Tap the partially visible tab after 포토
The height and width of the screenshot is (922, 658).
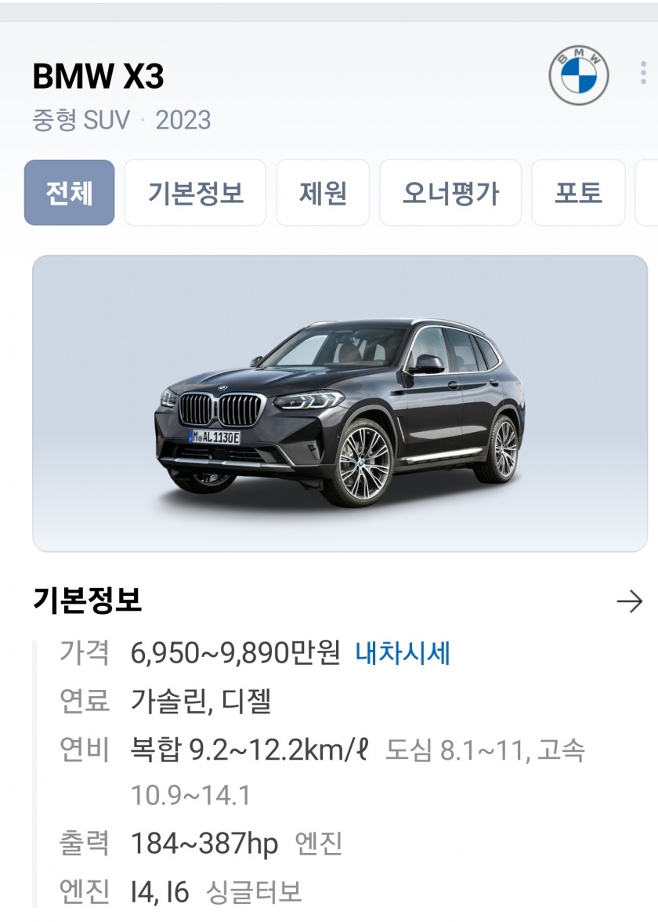pos(647,192)
